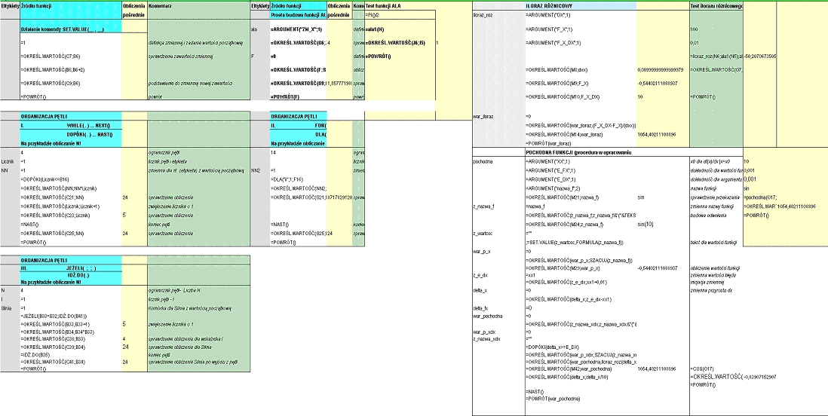Click the 'war_iloraz' label cell
Viewport: 828px width, 416px height.
pyautogui.click(x=483, y=117)
